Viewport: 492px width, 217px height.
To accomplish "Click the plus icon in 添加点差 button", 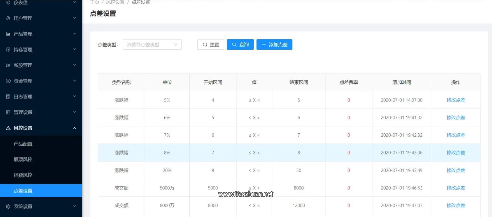I will pyautogui.click(x=264, y=45).
